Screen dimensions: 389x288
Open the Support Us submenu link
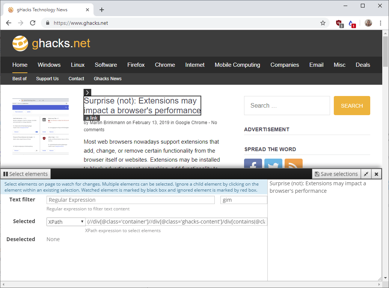coord(47,79)
